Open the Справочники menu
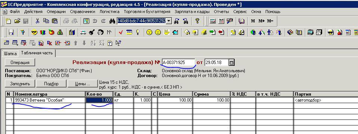This screenshot has height=134, width=358. tap(83, 12)
